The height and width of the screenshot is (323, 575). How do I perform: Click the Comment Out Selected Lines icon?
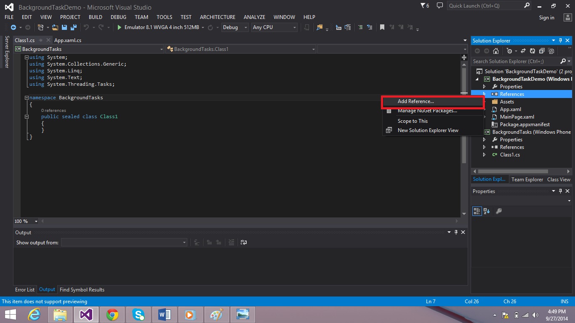pos(360,27)
